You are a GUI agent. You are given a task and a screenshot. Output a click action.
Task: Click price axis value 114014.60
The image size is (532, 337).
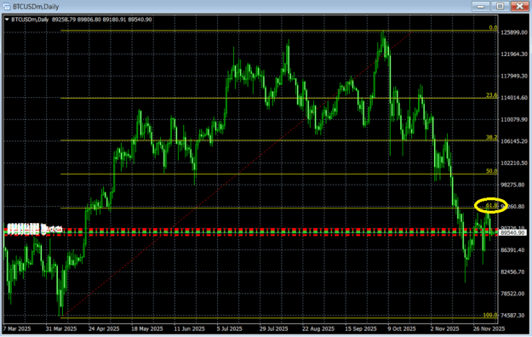514,98
